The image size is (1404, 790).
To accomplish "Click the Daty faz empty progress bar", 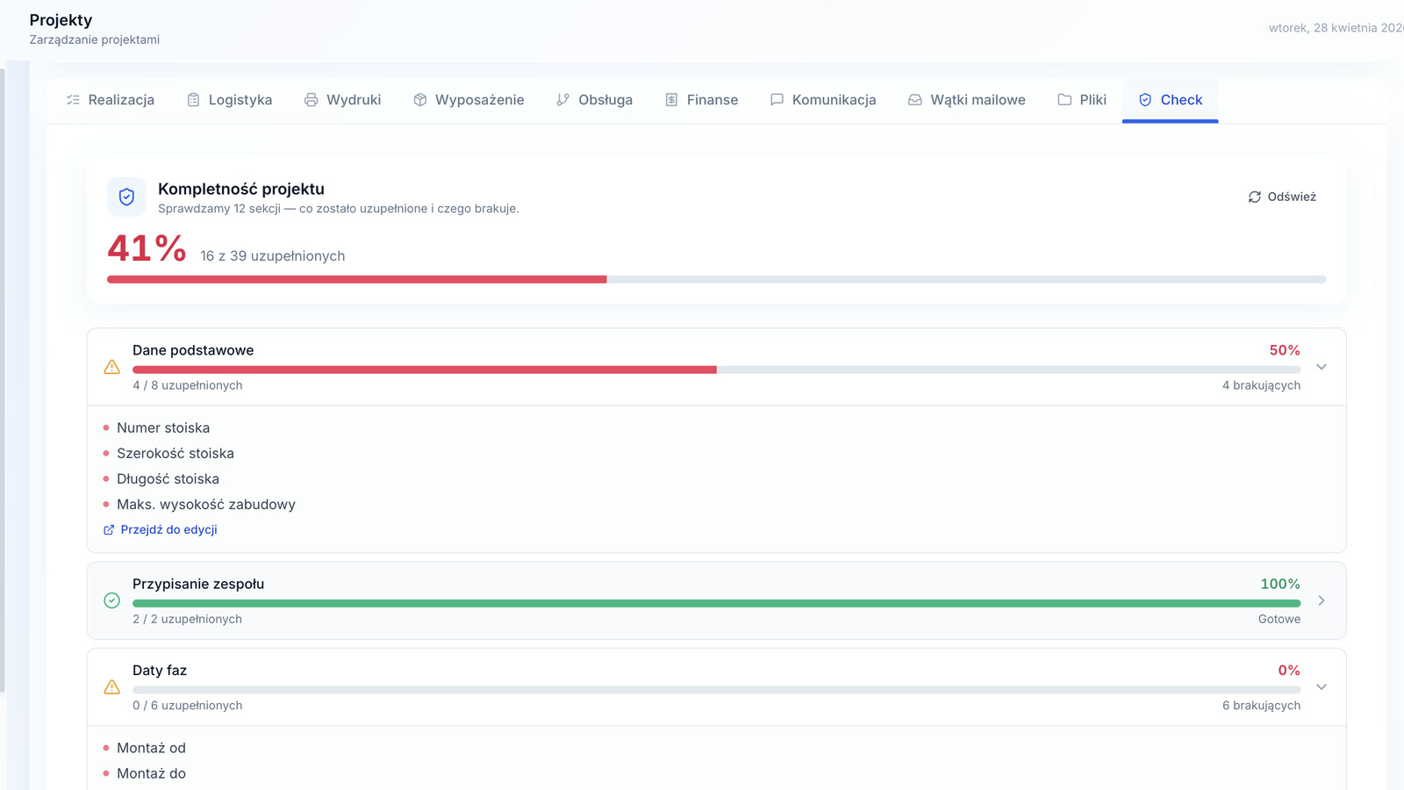I will point(716,690).
